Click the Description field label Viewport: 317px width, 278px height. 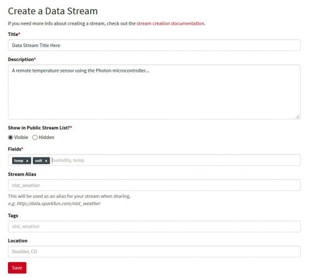[x=21, y=59]
